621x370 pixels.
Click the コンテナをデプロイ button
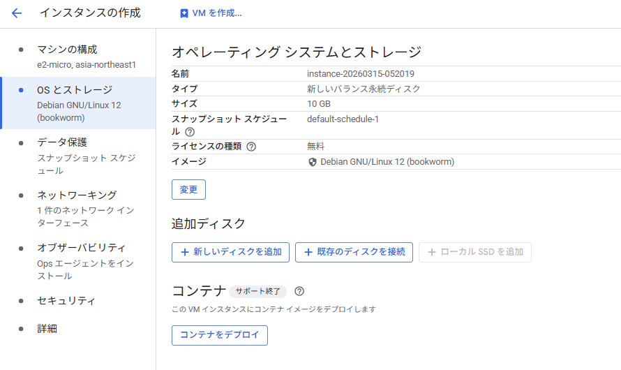[x=220, y=335]
